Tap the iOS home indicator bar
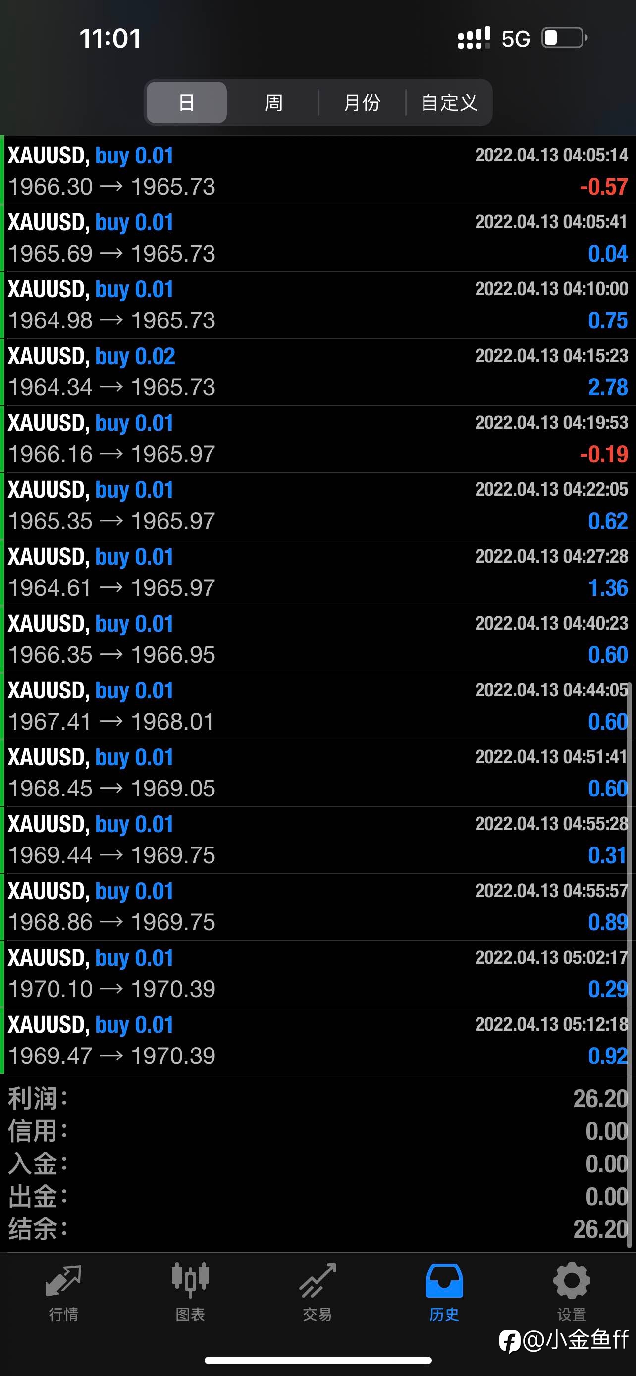Image resolution: width=636 pixels, height=1376 pixels. click(318, 1360)
